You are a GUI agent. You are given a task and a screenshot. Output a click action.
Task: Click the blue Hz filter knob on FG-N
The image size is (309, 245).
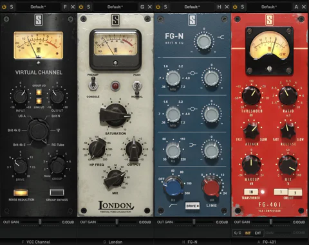pos(173,186)
